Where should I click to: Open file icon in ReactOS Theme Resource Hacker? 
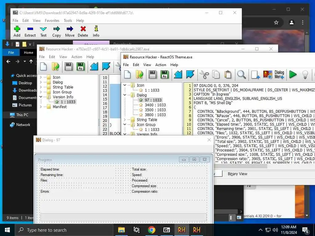[139, 74]
